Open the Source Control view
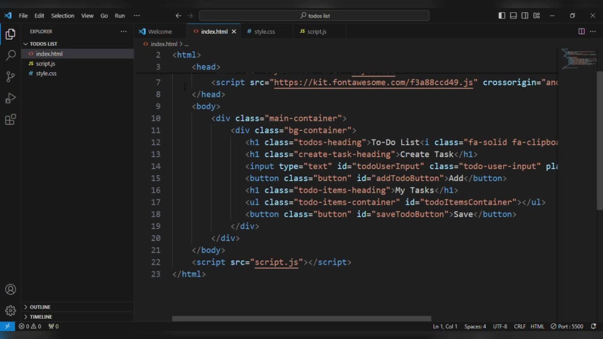This screenshot has height=339, width=603. (x=10, y=77)
